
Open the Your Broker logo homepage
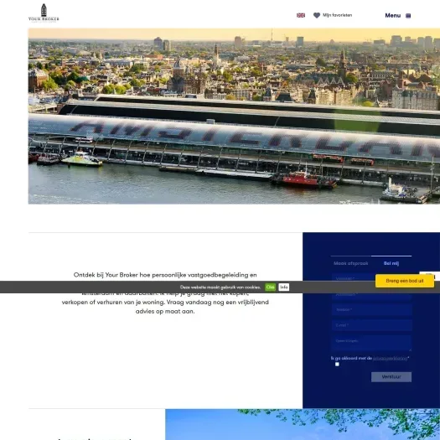44,13
